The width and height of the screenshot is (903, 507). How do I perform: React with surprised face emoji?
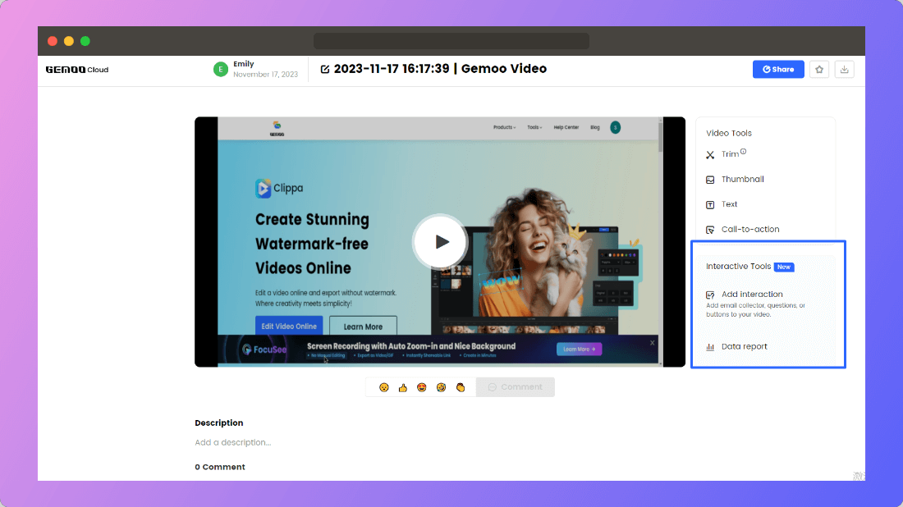tap(384, 387)
